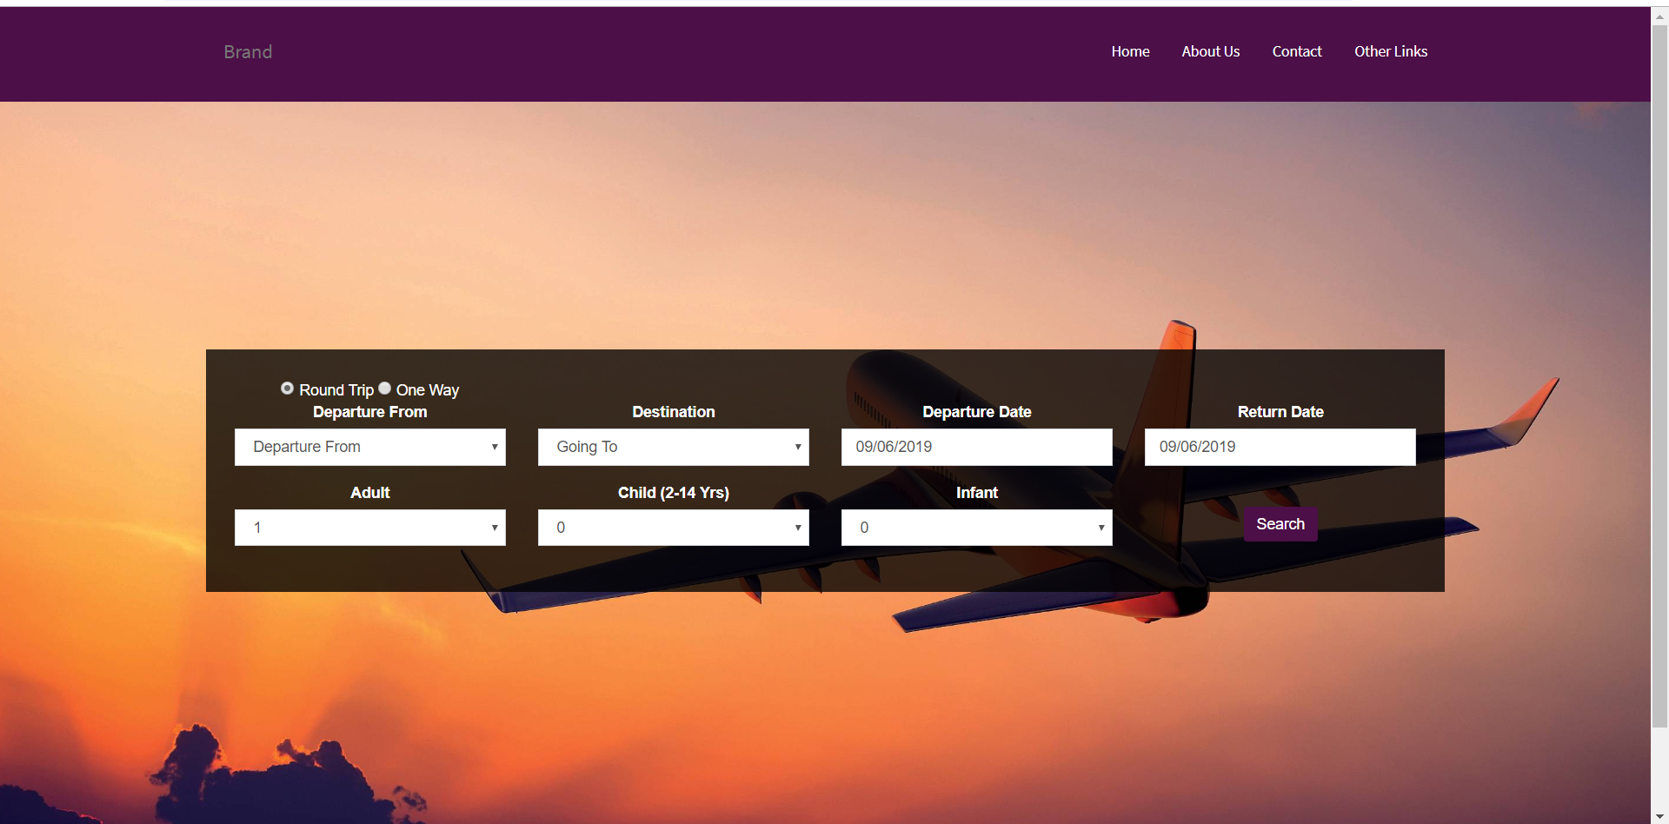
Task: Open the About Us page
Action: coord(1210,52)
